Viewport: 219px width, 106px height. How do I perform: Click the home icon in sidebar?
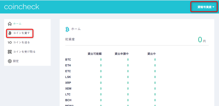point(10,24)
